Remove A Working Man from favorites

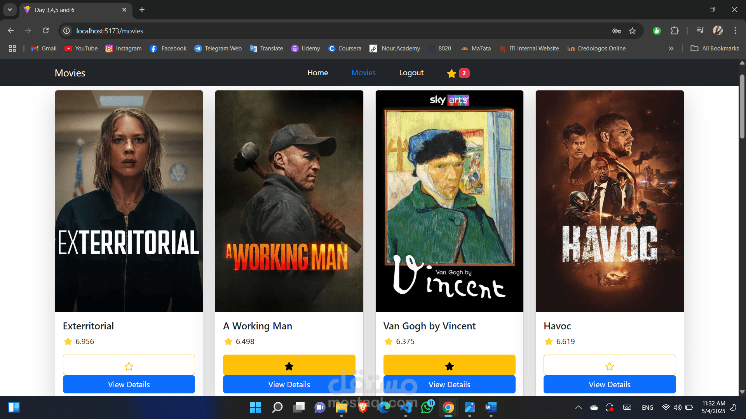pos(289,366)
